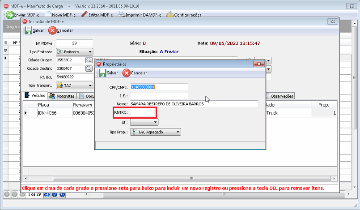Click the row indicator arrow for IDK-4C66
This screenshot has height=210, width=360.
pyautogui.click(x=25, y=113)
